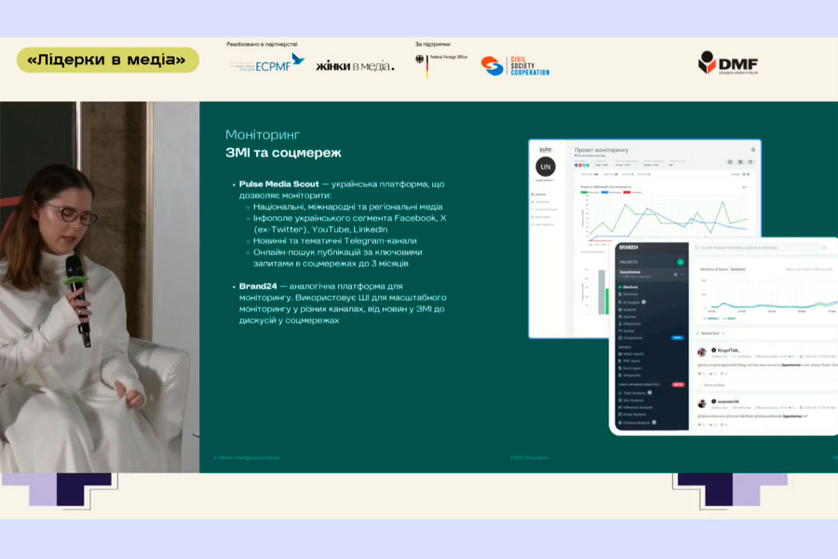Go to Sources in the Brand24 sidebar
This screenshot has width=838, height=559.
(x=629, y=317)
